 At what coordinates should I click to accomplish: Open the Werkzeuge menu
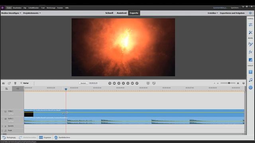coord(51,8)
